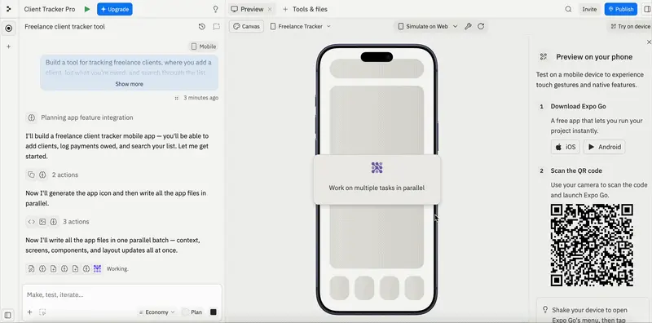652x323 pixels.
Task: Stop the agent with black square button
Action: click(214, 312)
